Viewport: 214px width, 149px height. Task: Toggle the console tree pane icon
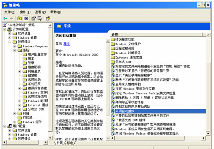[x=26, y=18]
